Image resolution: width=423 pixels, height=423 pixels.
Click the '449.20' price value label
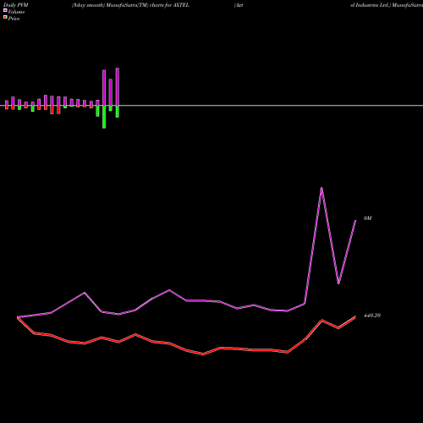pos(372,316)
